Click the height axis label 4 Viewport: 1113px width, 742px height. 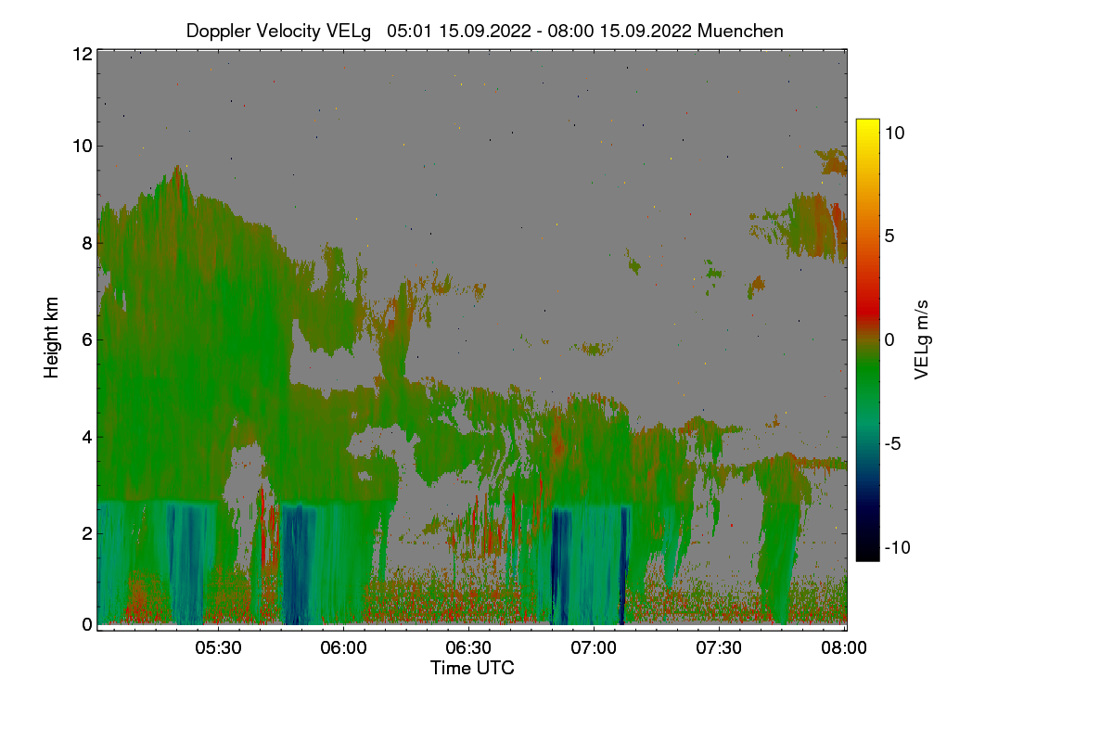coord(87,436)
